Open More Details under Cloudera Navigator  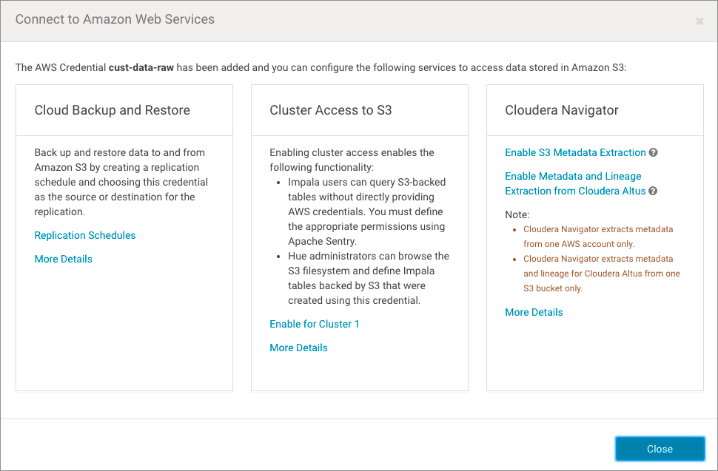pos(534,312)
